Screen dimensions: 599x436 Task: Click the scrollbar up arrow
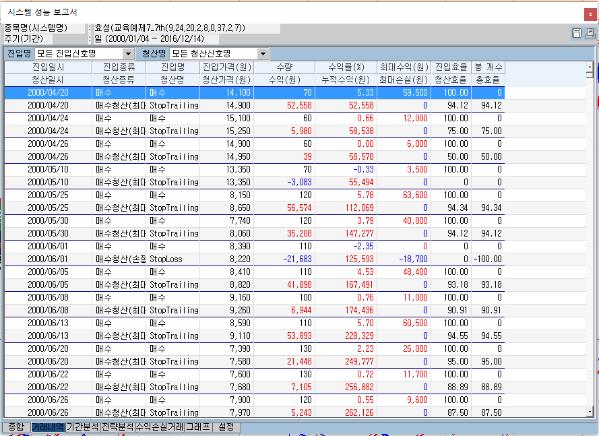590,67
